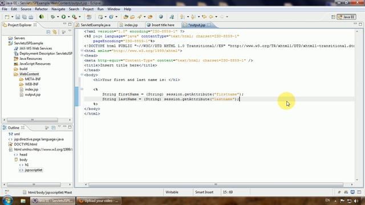The width and height of the screenshot is (365, 205).
Task: Select Java Resources node
Action: (x=30, y=59)
